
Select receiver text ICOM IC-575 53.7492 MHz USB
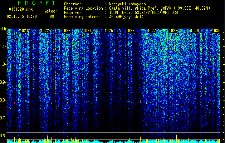coord(143,13)
